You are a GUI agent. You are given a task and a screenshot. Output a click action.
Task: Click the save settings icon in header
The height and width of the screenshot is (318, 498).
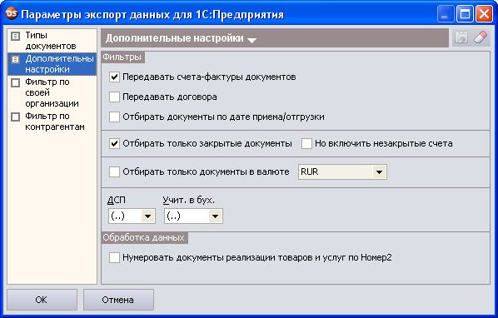pyautogui.click(x=461, y=37)
